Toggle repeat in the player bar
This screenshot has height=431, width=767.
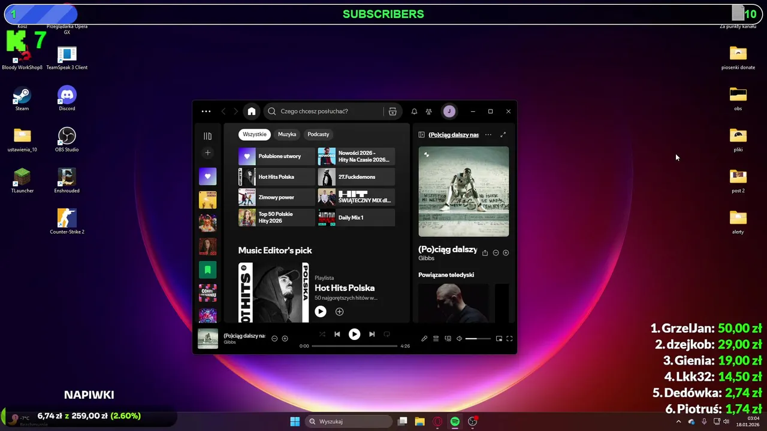[x=387, y=334]
